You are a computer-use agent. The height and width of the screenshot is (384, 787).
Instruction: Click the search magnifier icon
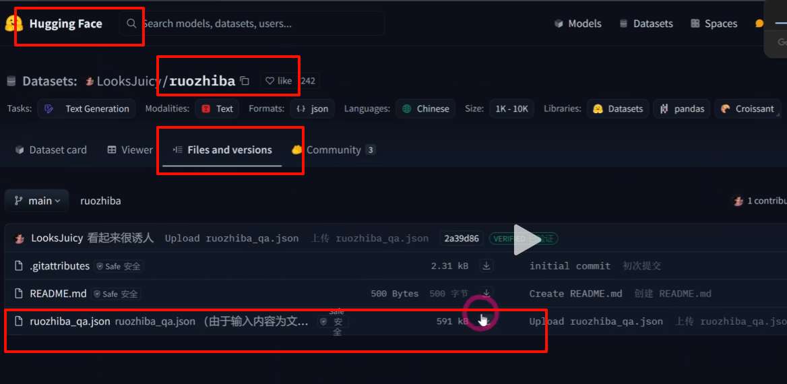[131, 24]
